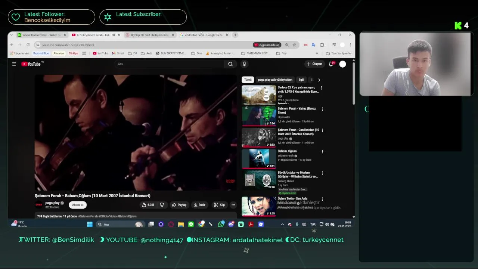Open Task View on taskbar

(151, 224)
